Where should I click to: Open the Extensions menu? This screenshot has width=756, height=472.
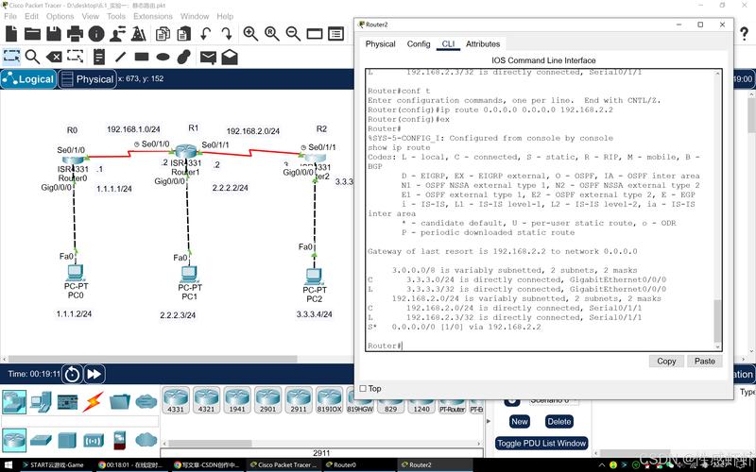[152, 16]
